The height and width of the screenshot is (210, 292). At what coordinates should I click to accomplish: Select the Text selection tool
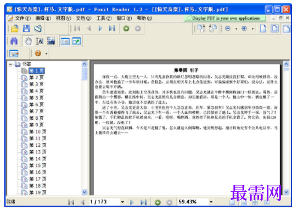[40, 41]
